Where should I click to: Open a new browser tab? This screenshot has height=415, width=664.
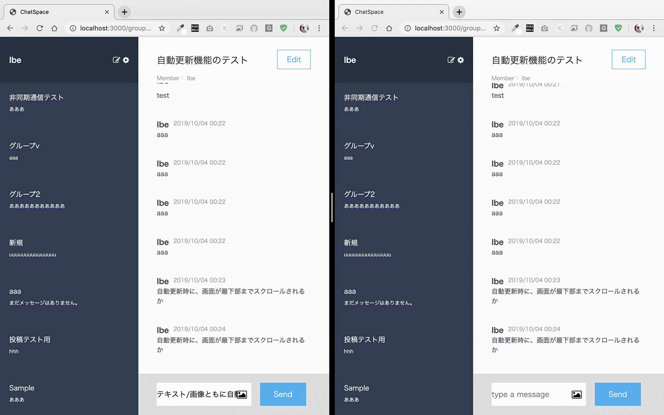(x=124, y=12)
